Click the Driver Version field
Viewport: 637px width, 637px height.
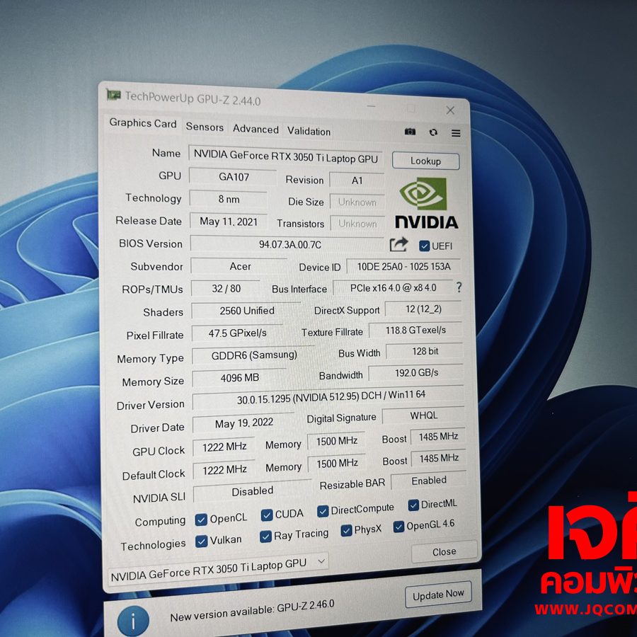tap(328, 397)
